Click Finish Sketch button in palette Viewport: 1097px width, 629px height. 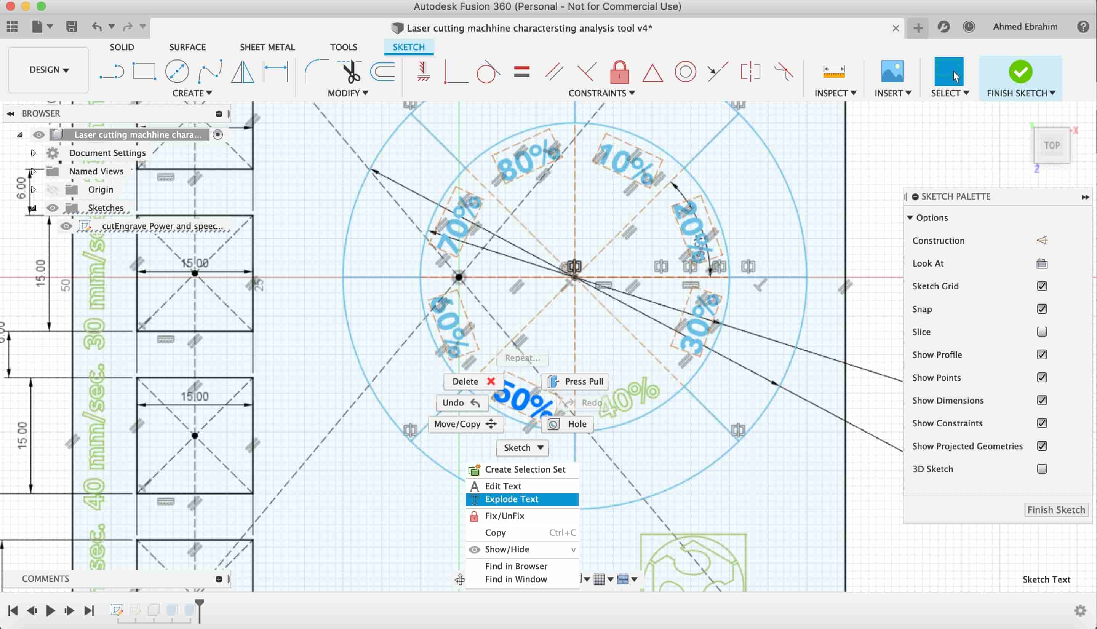coord(1056,510)
